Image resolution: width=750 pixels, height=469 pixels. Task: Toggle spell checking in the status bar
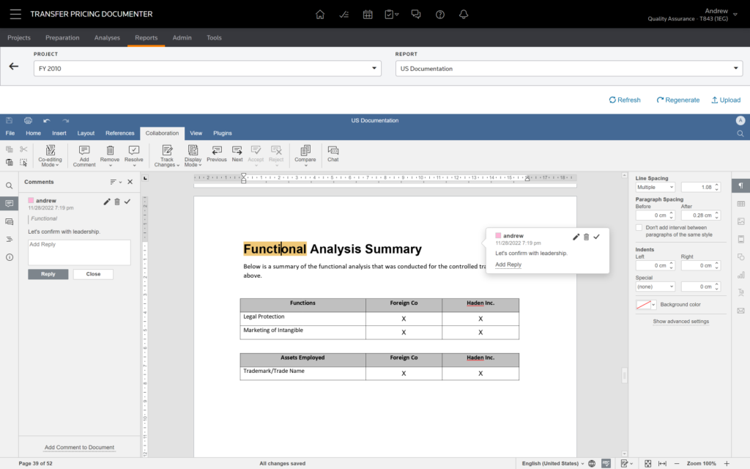(606, 463)
